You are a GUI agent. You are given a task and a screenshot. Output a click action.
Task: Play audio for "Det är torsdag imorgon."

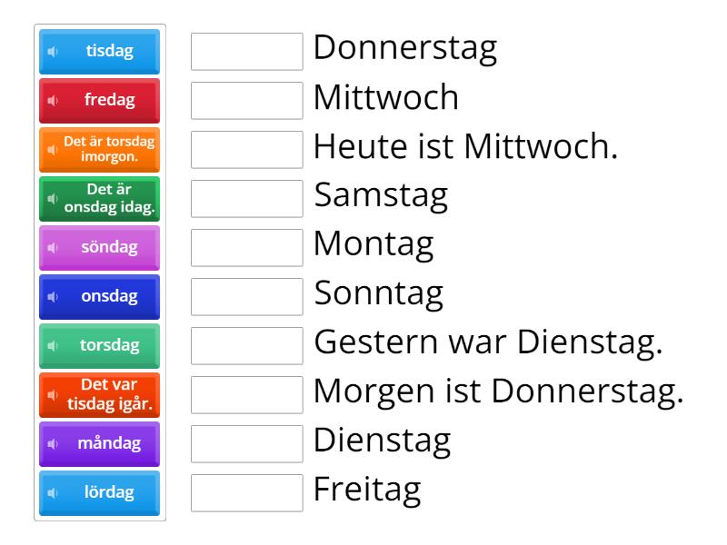(x=53, y=150)
